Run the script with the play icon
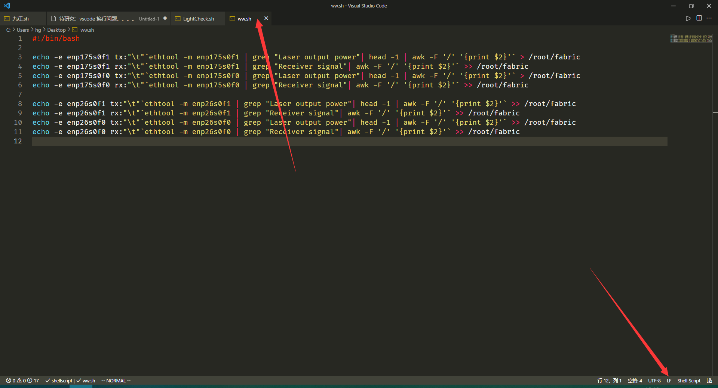This screenshot has width=718, height=388. 688,18
